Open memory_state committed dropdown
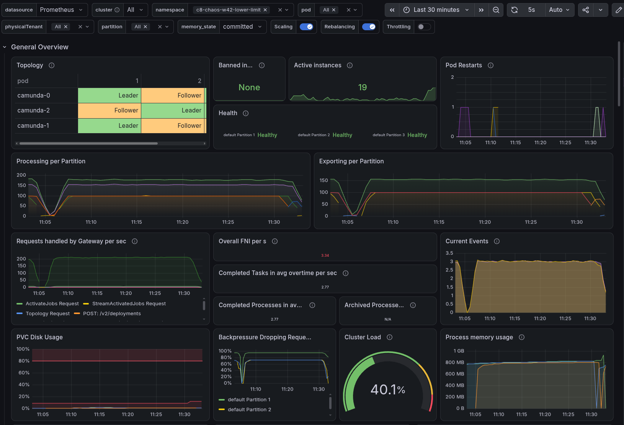Viewport: 624px width, 425px height. (243, 27)
